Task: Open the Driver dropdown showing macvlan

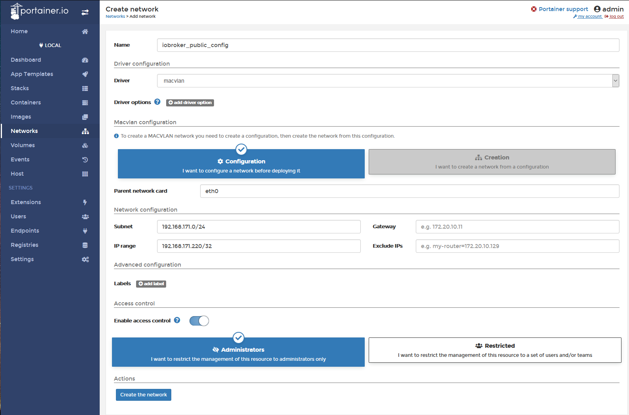Action: 388,81
